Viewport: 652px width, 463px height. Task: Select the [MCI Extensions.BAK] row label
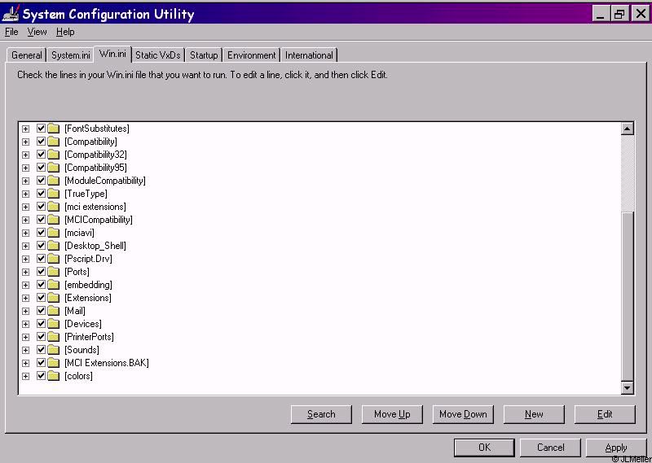pyautogui.click(x=107, y=363)
